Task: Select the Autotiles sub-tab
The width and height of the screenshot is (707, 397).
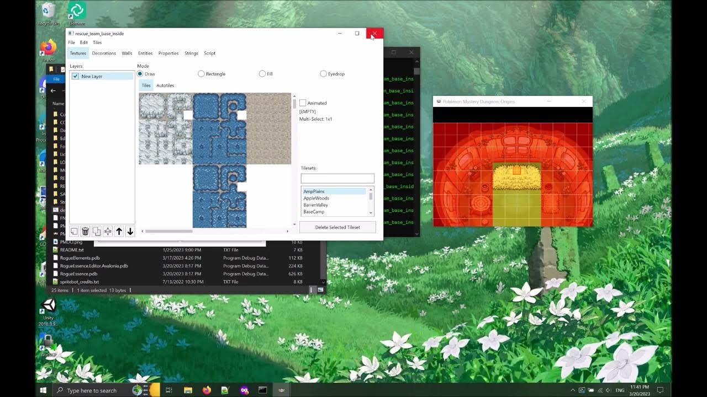Action: [x=165, y=85]
